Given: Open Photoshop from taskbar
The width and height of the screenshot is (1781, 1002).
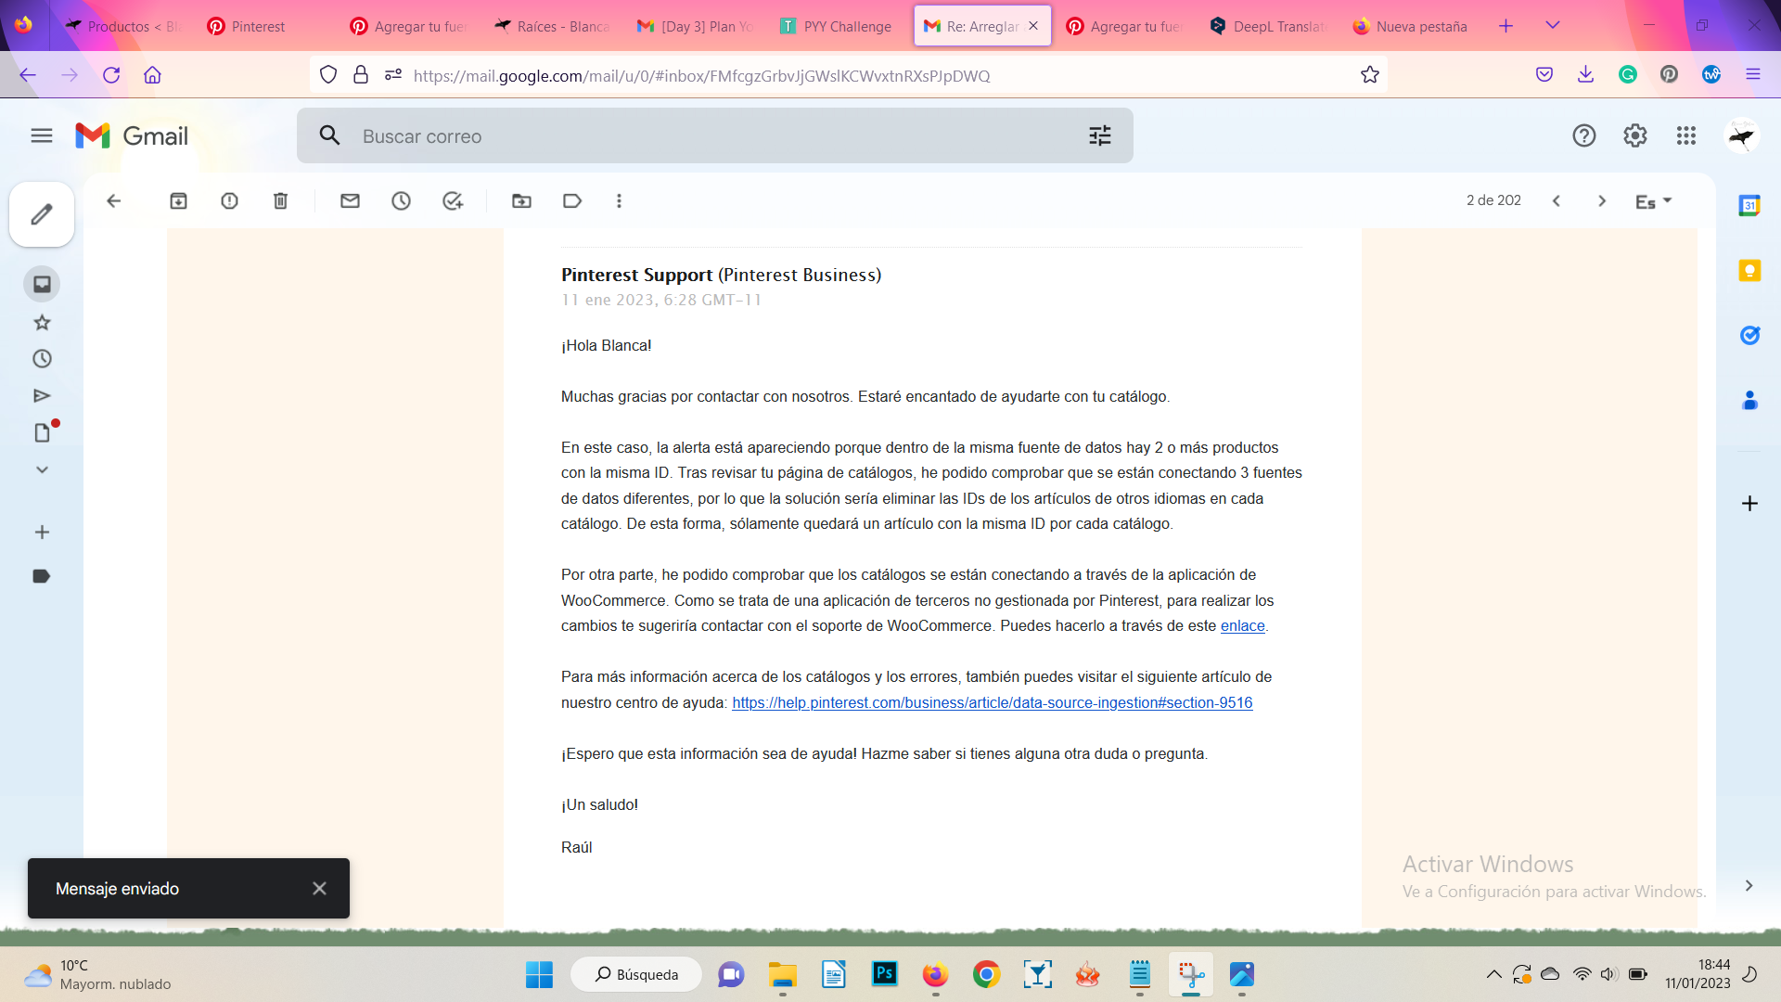Looking at the screenshot, I should pos(885,974).
